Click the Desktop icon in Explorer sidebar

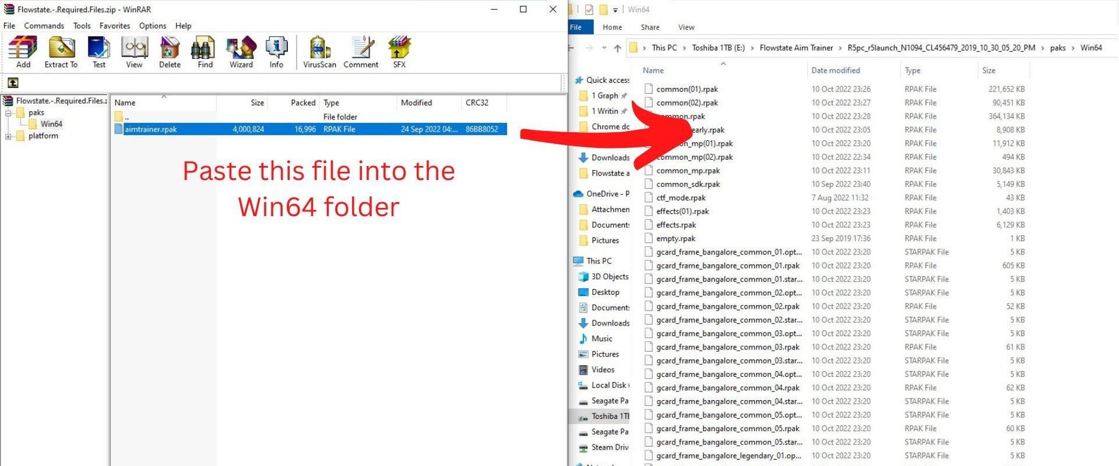coord(583,292)
